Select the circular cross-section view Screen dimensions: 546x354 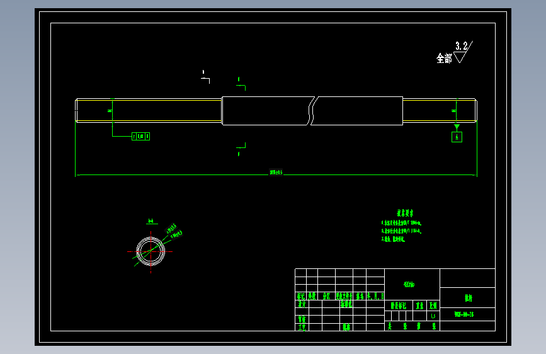[151, 251]
